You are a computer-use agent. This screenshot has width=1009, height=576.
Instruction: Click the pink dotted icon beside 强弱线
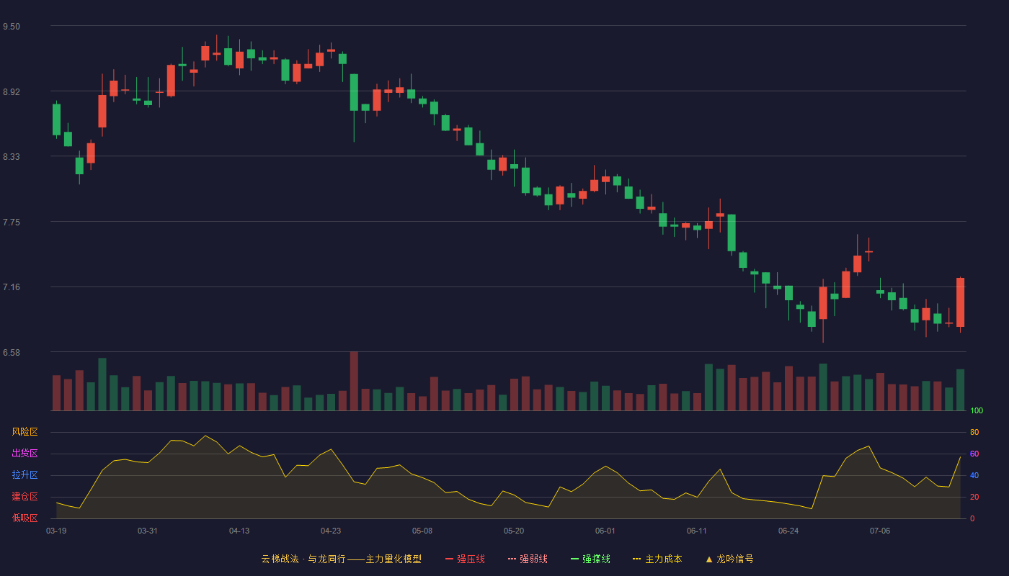(x=512, y=559)
